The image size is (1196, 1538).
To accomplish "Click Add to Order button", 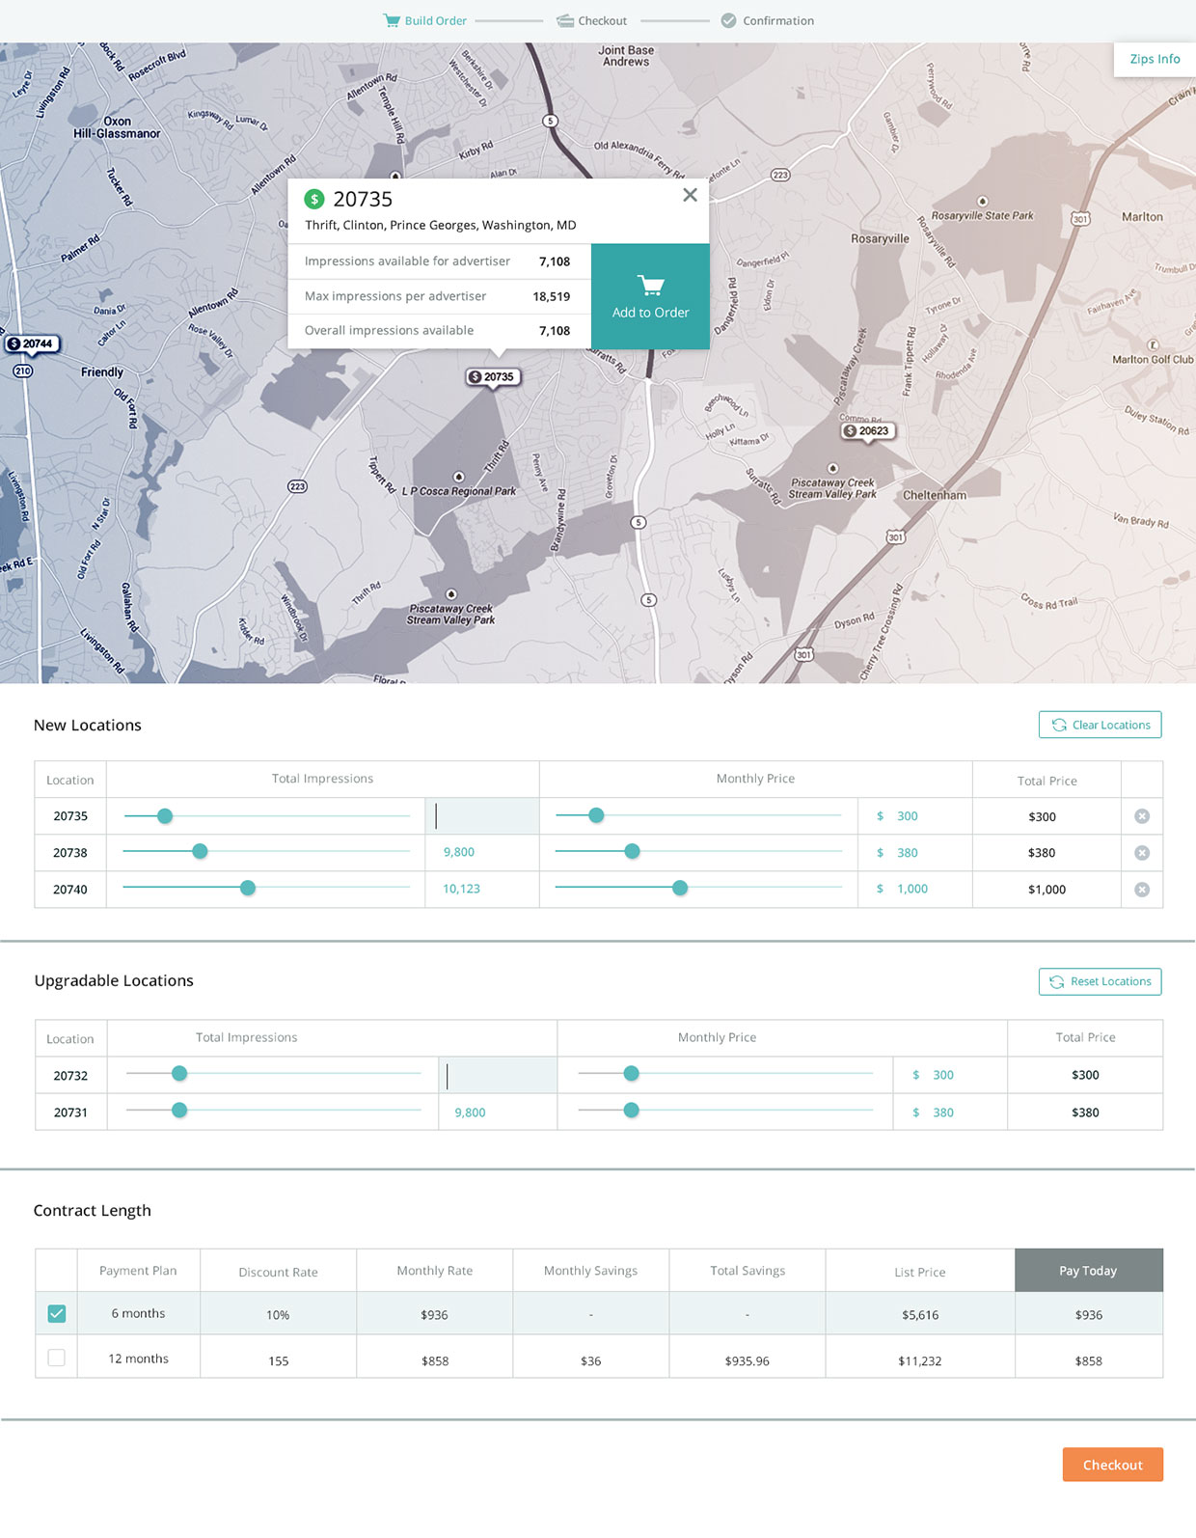I will (650, 296).
